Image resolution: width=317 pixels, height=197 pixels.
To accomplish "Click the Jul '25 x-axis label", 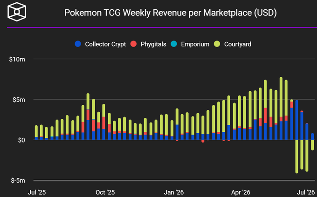I will tap(36, 192).
